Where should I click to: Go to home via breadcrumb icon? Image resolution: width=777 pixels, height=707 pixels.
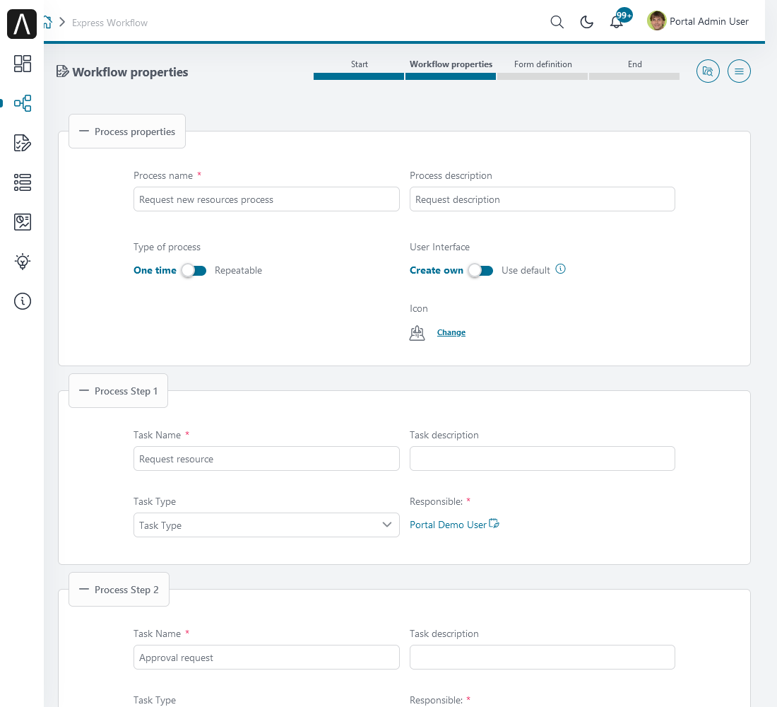(x=47, y=23)
